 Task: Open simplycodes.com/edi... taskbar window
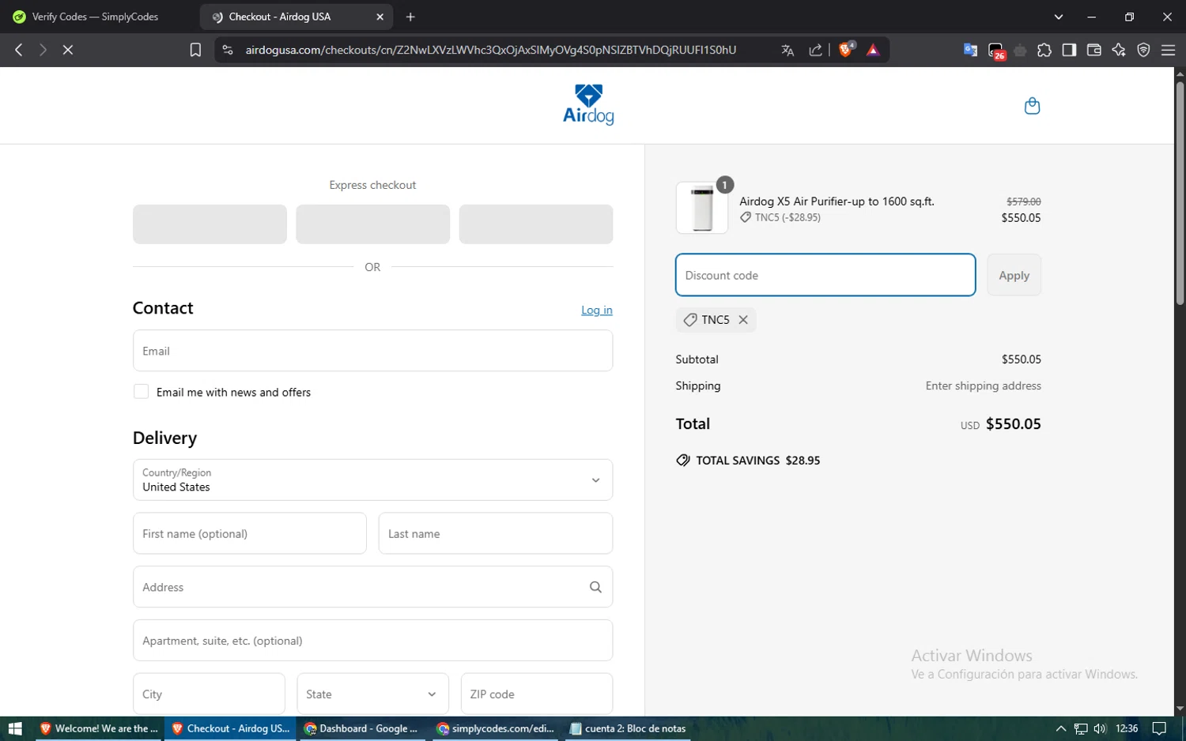point(496,728)
